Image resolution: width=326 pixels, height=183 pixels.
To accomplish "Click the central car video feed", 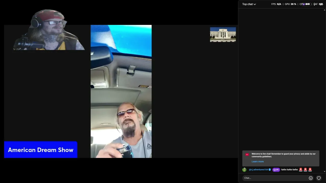I will tap(121, 91).
